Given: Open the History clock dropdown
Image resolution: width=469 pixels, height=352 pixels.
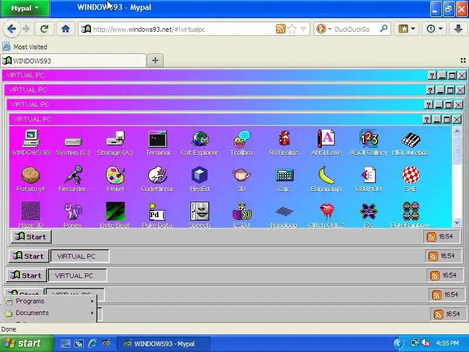Looking at the screenshot, I should [434, 29].
